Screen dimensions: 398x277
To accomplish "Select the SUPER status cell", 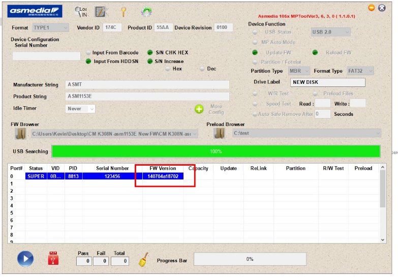I will pos(36,176).
